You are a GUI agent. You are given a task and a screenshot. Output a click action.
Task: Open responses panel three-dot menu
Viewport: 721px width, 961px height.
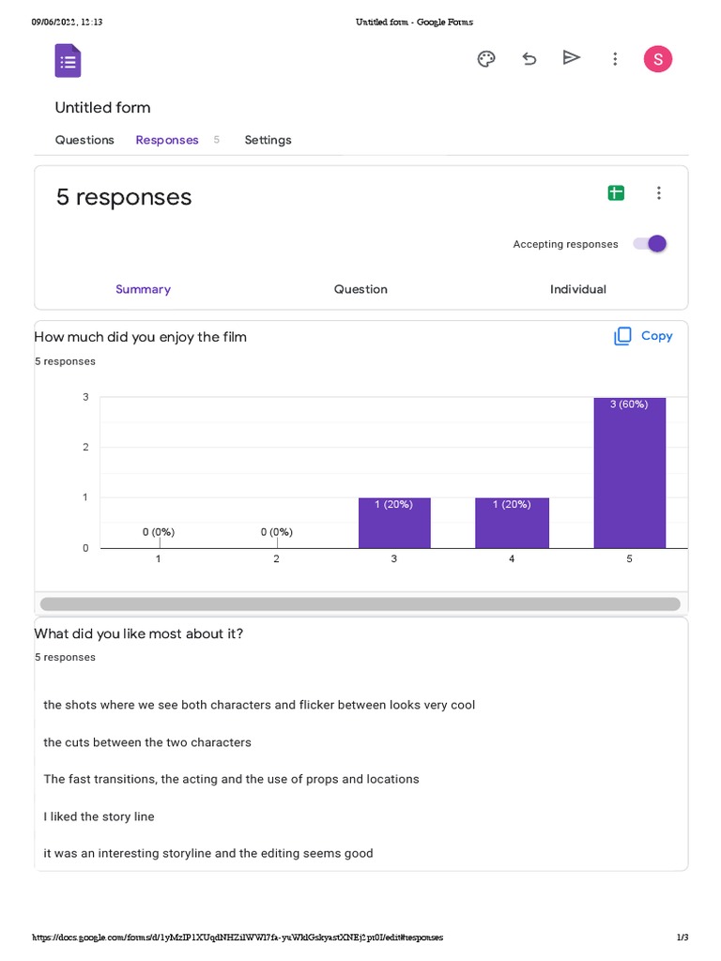click(x=659, y=193)
